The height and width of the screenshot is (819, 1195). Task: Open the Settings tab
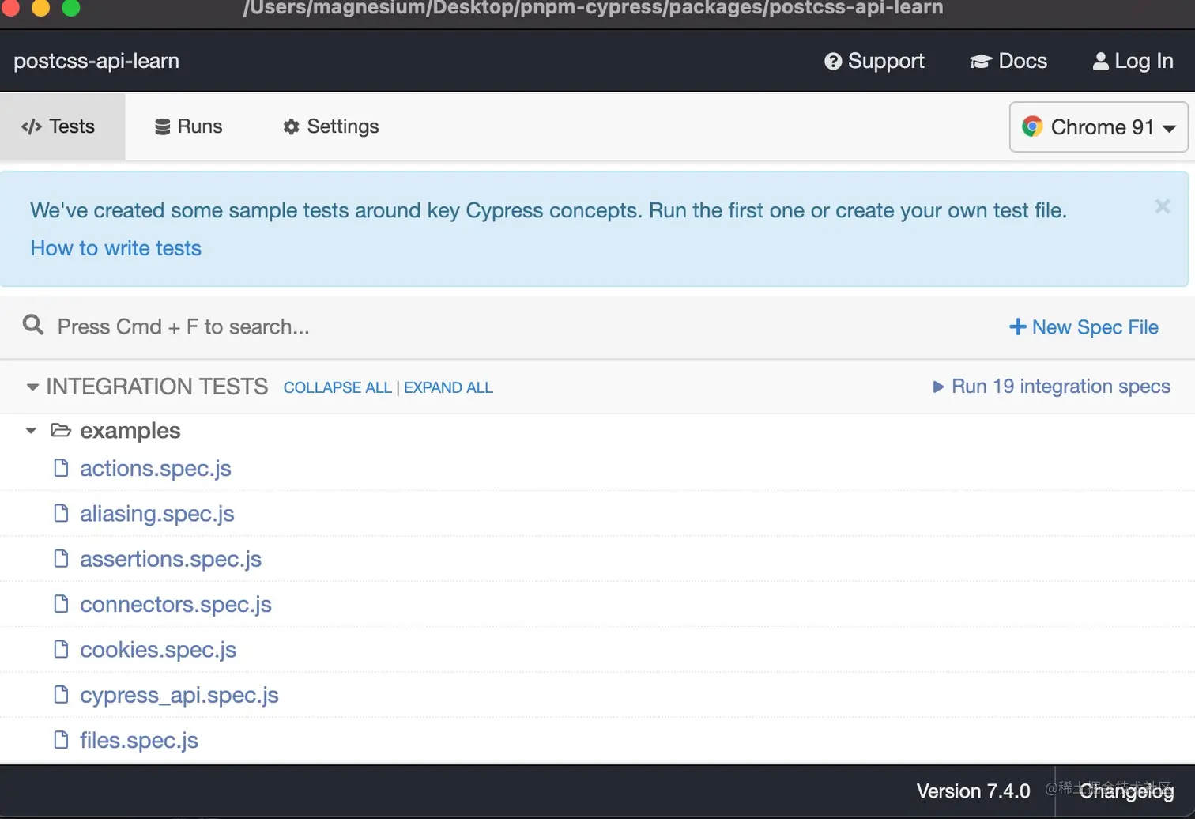click(330, 126)
